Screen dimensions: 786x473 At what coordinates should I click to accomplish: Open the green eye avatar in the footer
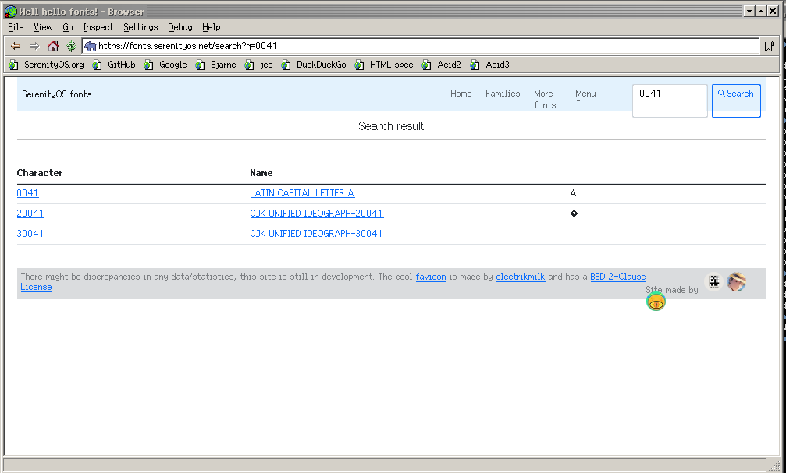656,302
